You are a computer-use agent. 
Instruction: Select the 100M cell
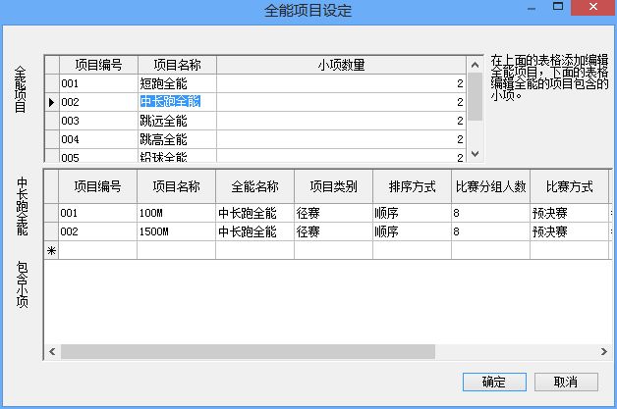[176, 213]
